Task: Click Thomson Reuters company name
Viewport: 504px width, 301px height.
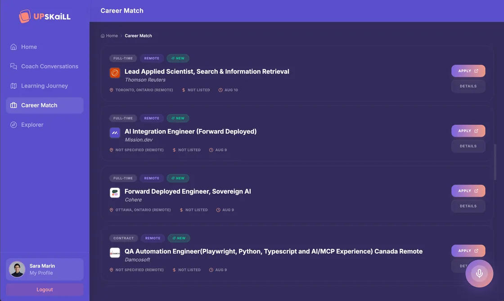Action: pos(145,80)
